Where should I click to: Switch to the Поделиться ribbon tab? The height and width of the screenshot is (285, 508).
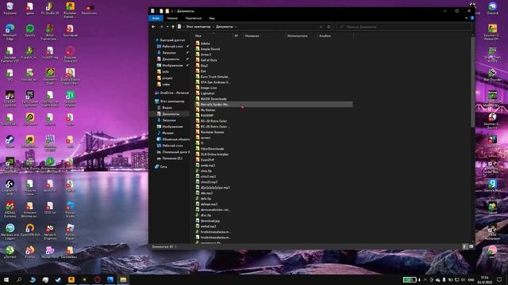click(194, 18)
